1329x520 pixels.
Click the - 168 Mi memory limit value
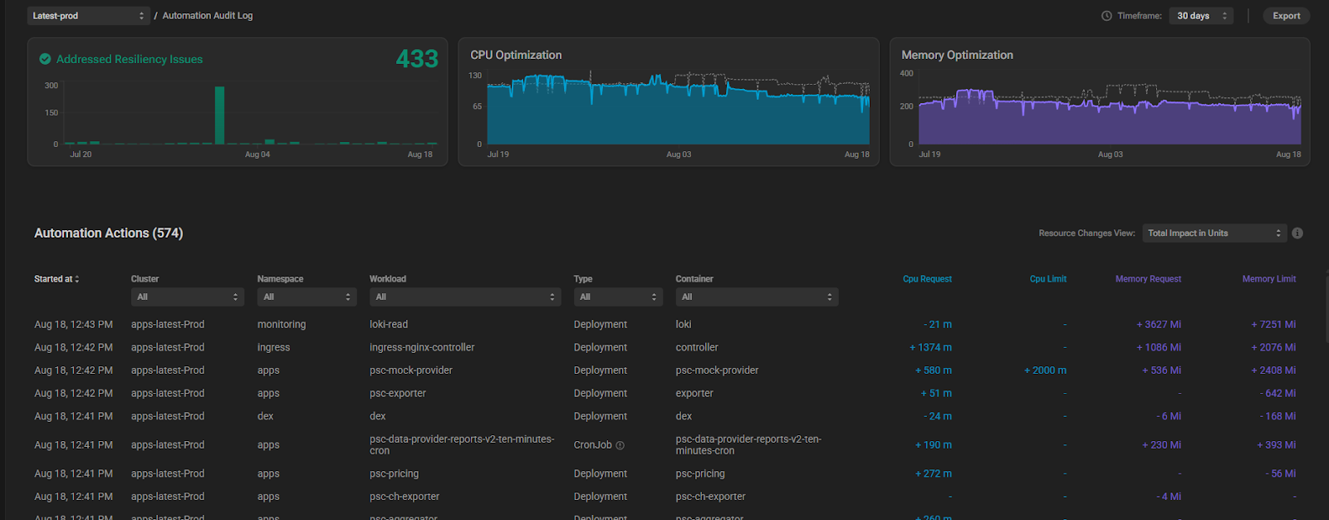coord(1278,416)
